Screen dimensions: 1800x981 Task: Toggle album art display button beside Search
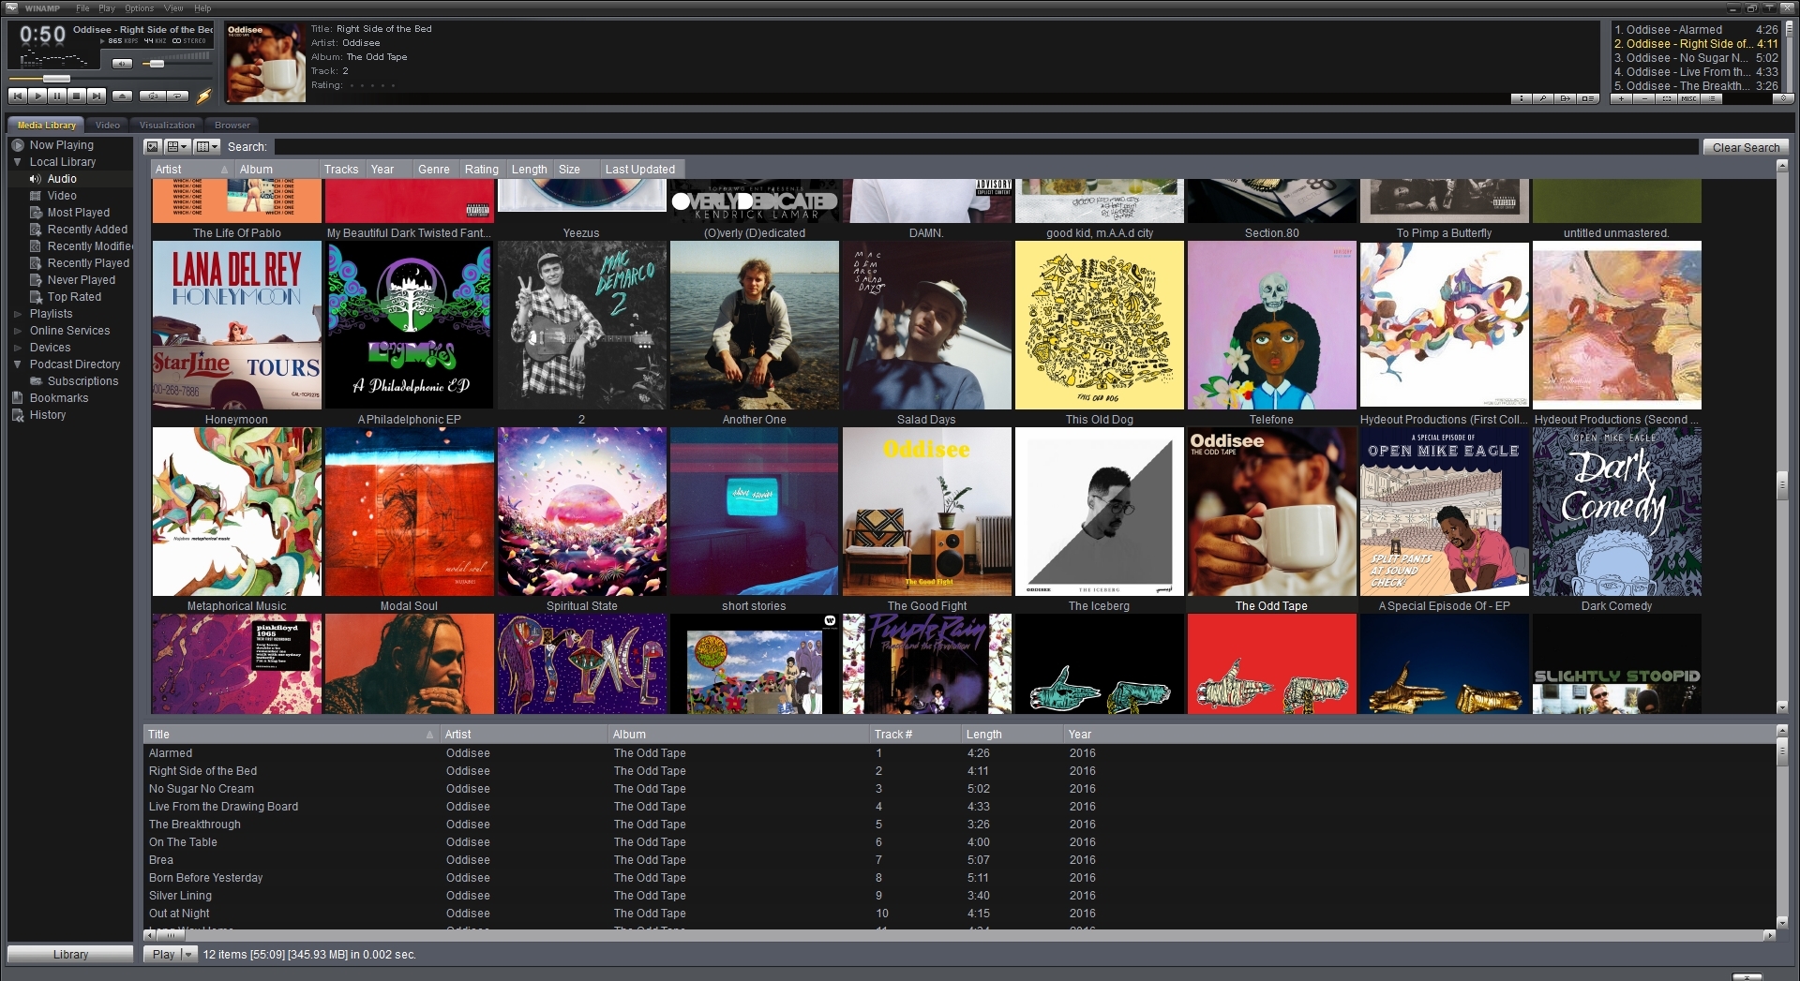pos(153,146)
